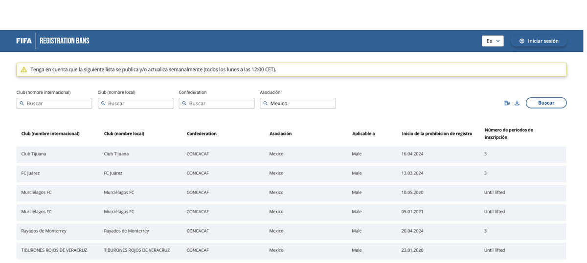The width and height of the screenshot is (587, 263).
Task: Click the magnifier icon in Asociación field
Action: pos(266,104)
